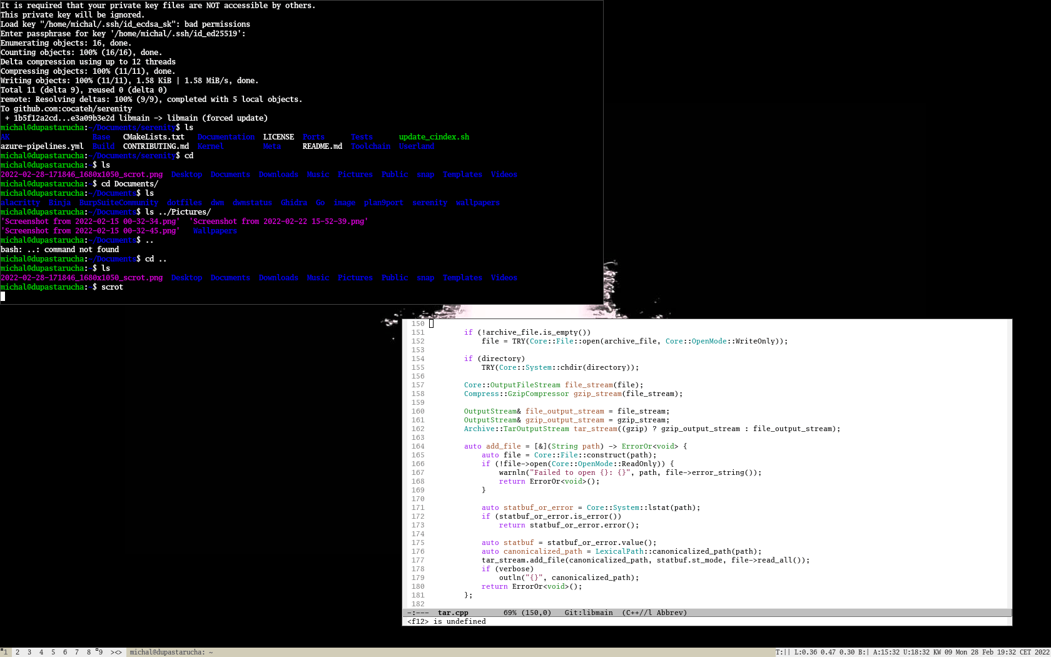Click update_cindex.sh in terminal listing
1051x657 pixels.
[434, 137]
